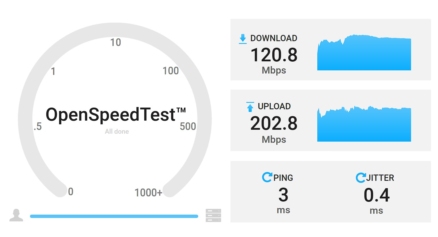This screenshot has height=237, width=438.
Task: Click the 0 mark on the gauge
Action: 71,192
